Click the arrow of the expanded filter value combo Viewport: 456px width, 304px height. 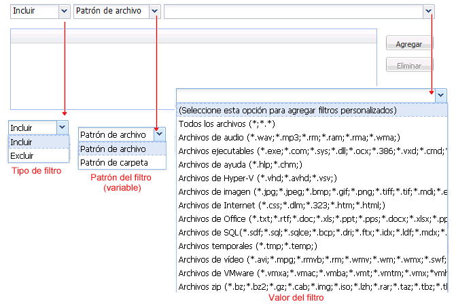tap(441, 95)
